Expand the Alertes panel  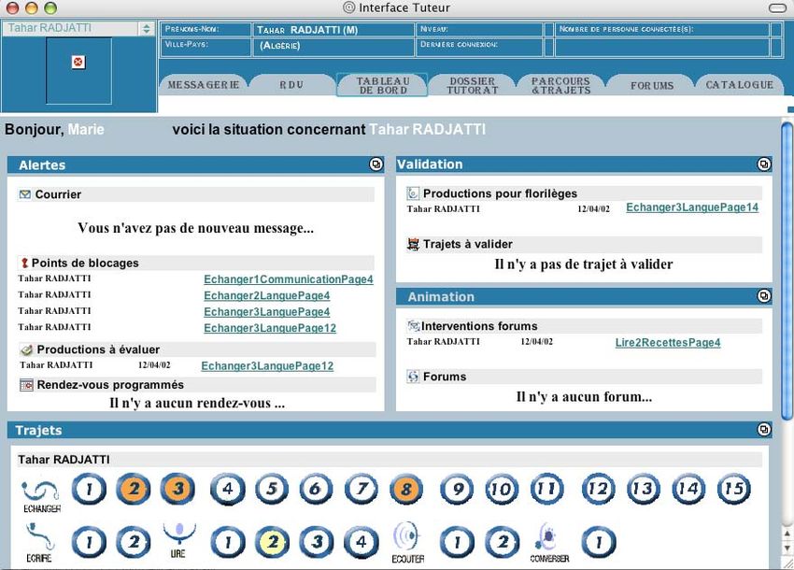pyautogui.click(x=376, y=164)
